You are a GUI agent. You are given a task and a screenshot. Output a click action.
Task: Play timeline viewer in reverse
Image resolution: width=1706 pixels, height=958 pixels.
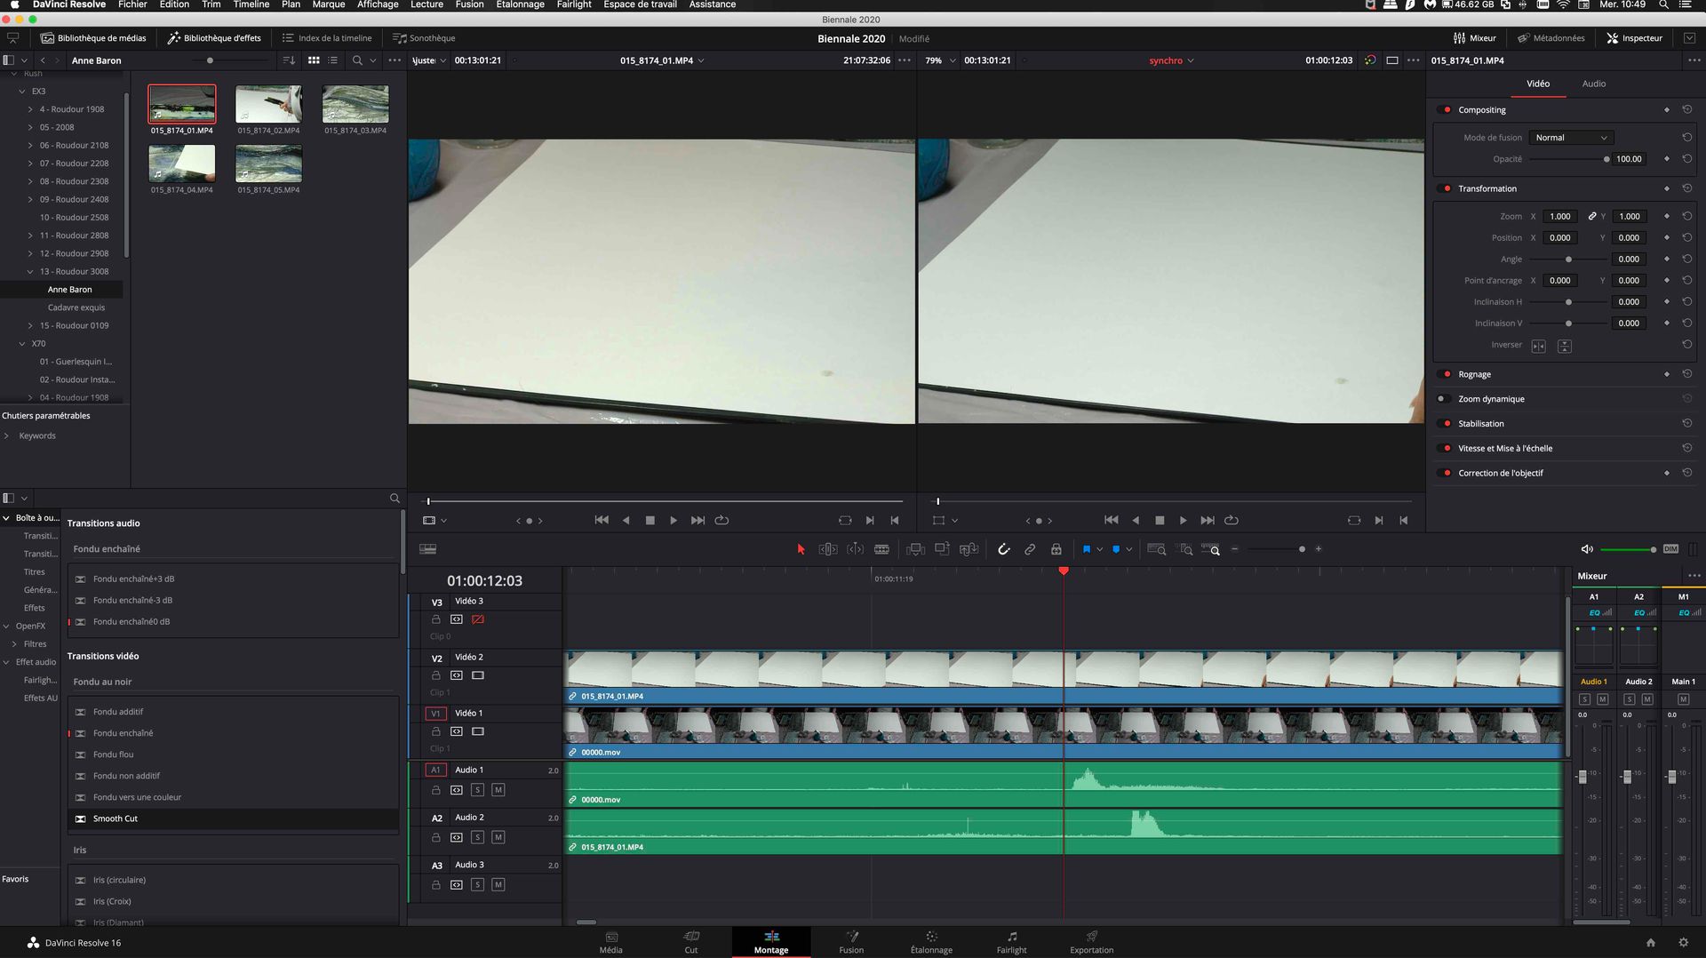[x=1136, y=520]
